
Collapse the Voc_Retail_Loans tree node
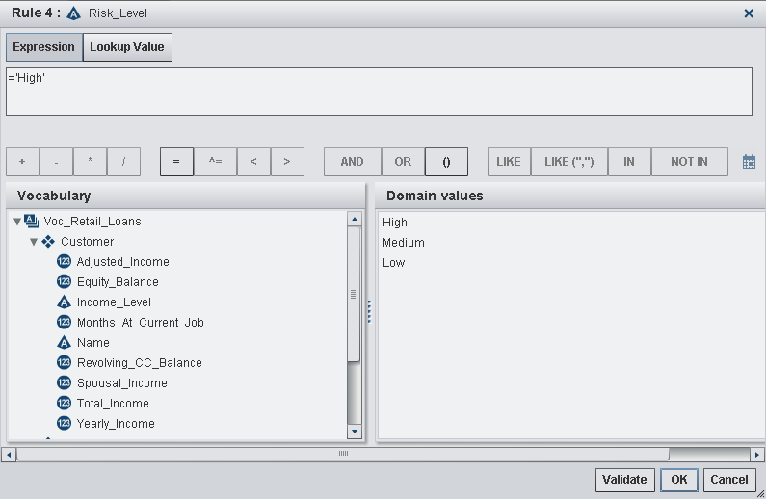[17, 222]
